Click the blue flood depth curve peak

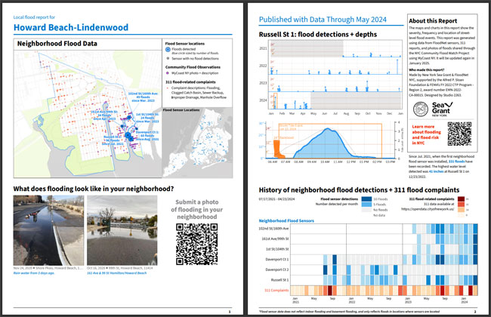[x=328, y=128]
